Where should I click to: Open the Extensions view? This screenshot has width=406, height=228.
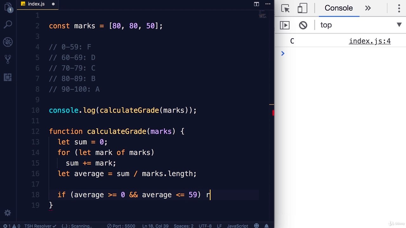coord(8,77)
